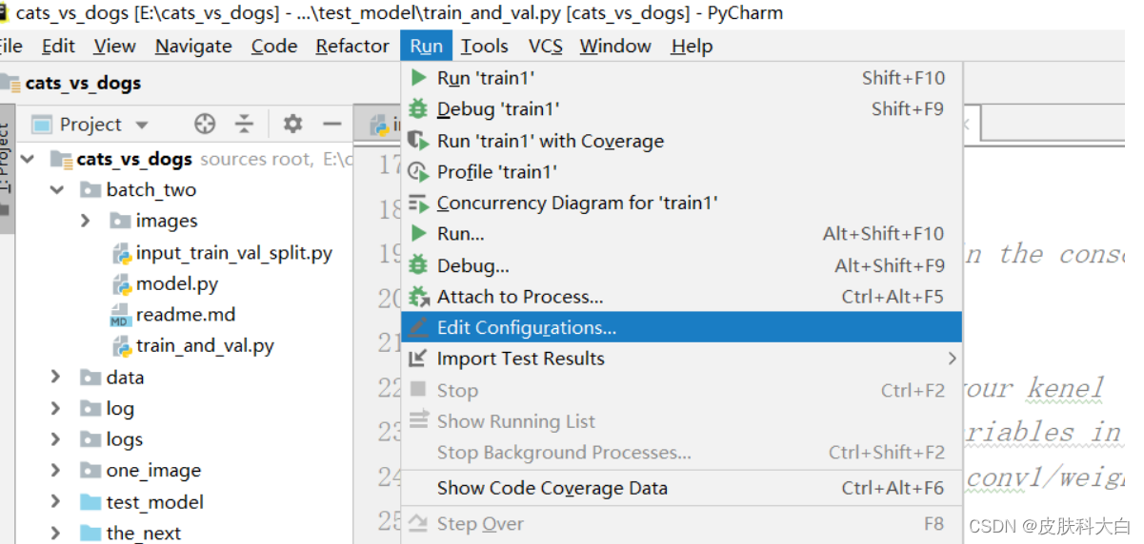Click the Debug 'train1' bug icon
Screen dimensions: 1144x544
(418, 109)
